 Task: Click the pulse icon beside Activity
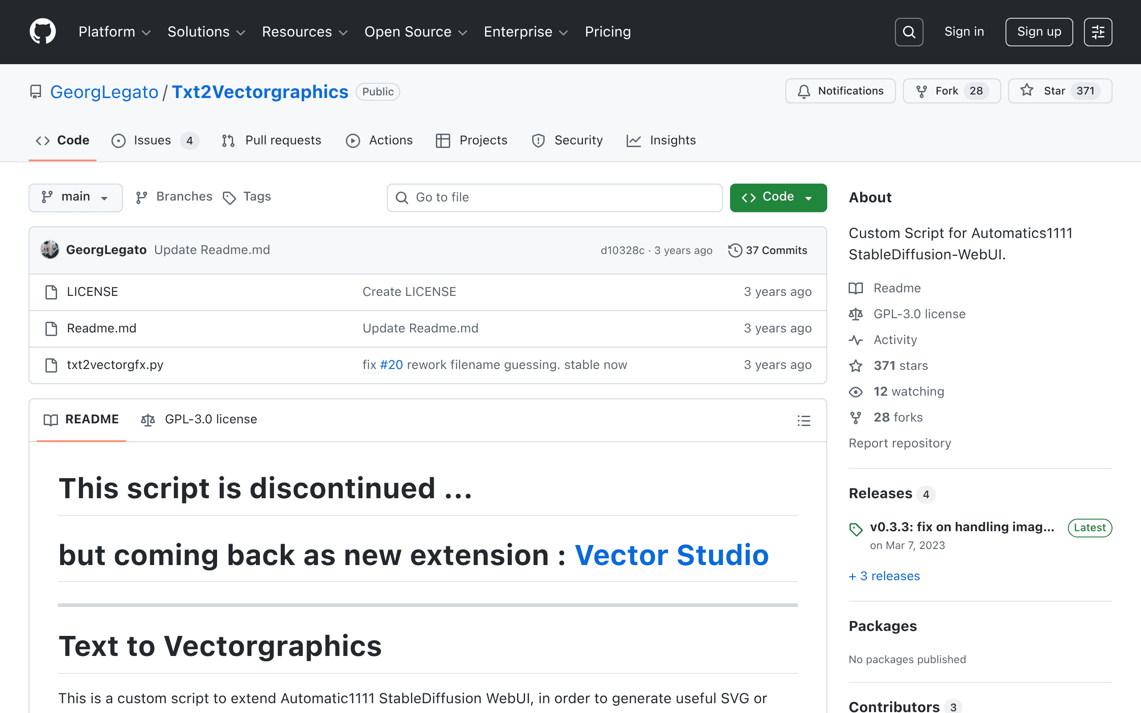pyautogui.click(x=856, y=340)
